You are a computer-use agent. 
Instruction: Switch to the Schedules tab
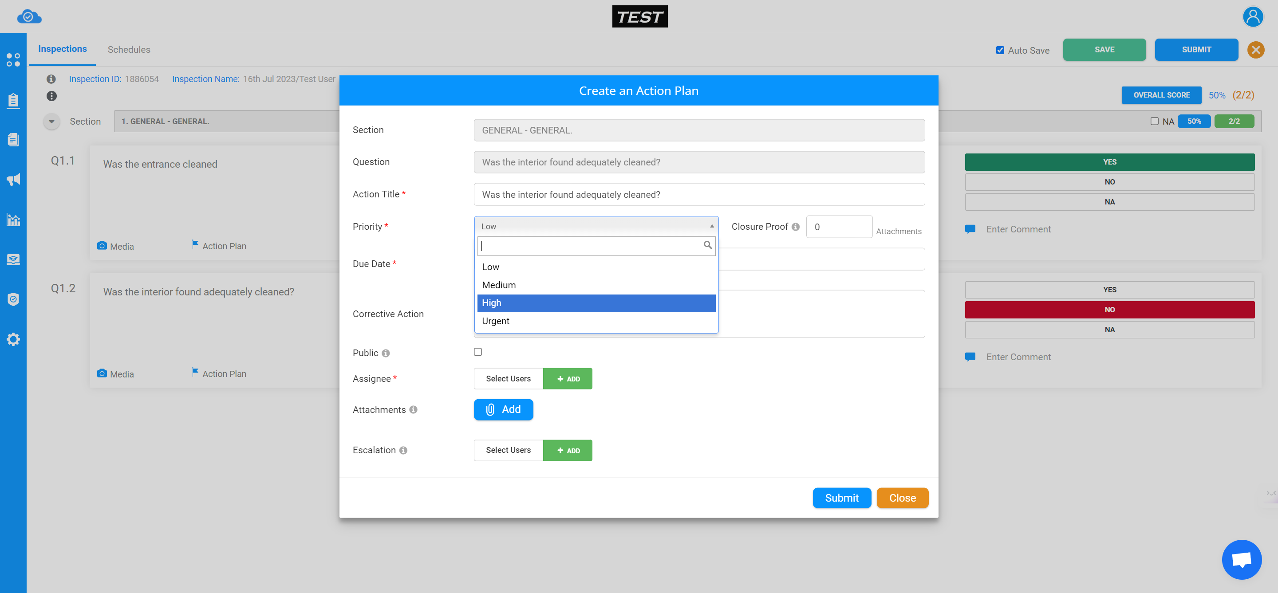129,49
